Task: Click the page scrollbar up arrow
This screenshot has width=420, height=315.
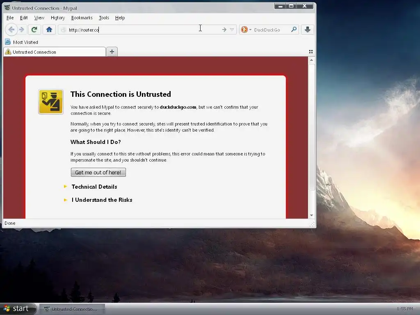Action: click(x=311, y=60)
